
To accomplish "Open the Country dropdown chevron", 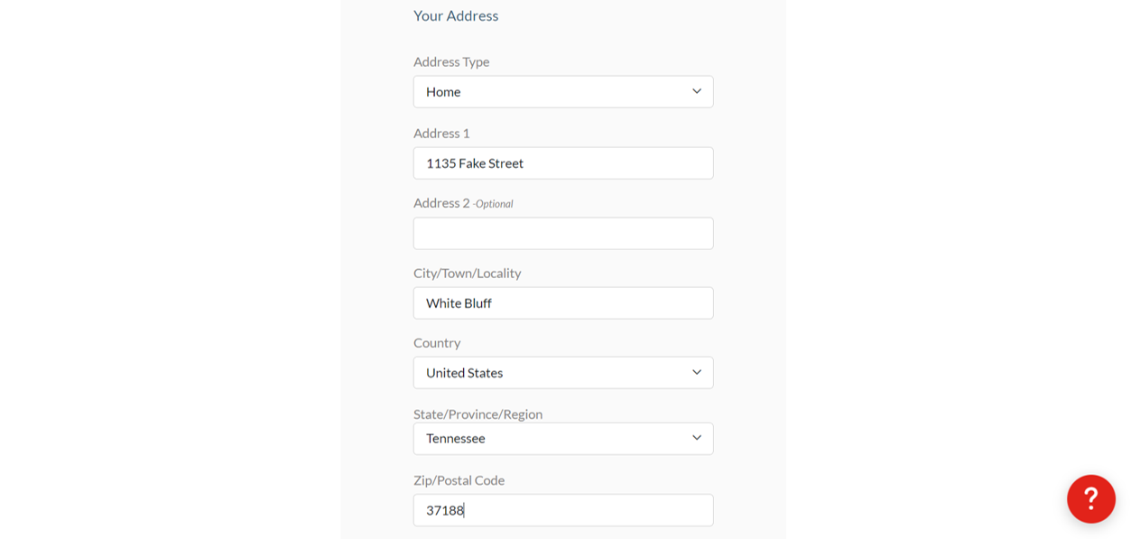I will click(696, 372).
